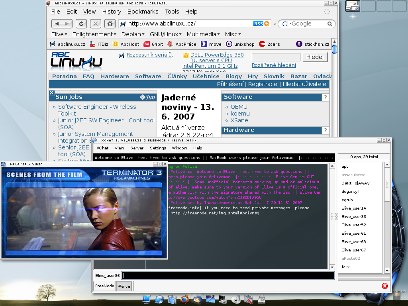Reload the abclinuxu.cz page
This screenshot has height=306, width=408.
click(x=81, y=24)
